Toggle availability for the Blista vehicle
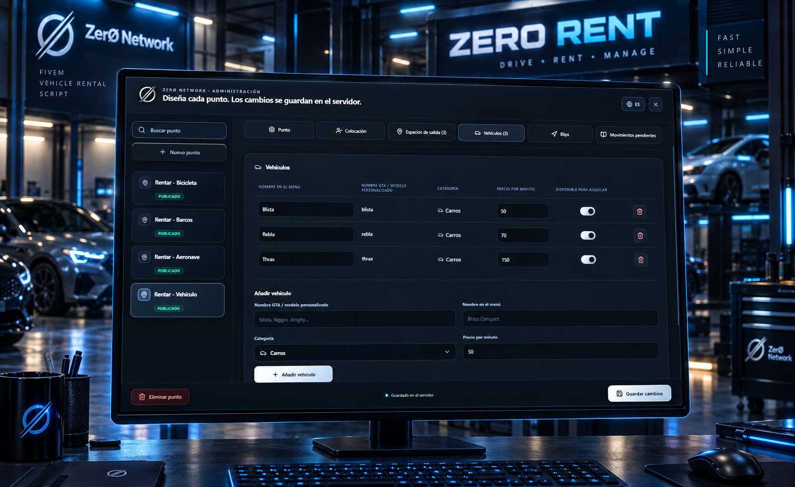The image size is (795, 487). click(x=588, y=211)
